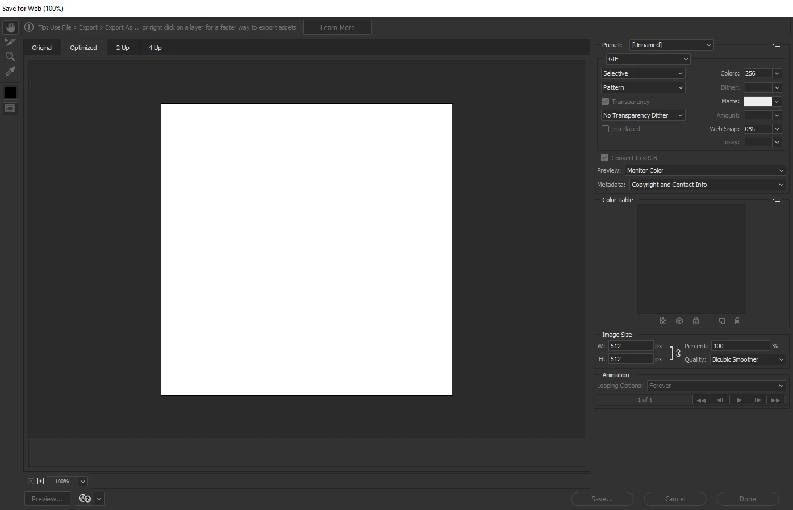Click the black eyedropper color swatch
Screen dimensions: 793x510
(10, 92)
